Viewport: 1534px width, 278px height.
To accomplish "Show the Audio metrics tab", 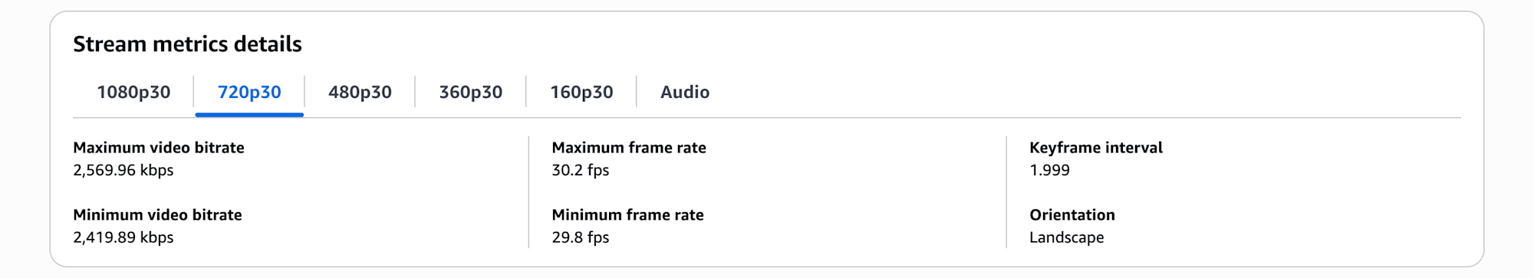I will click(685, 92).
